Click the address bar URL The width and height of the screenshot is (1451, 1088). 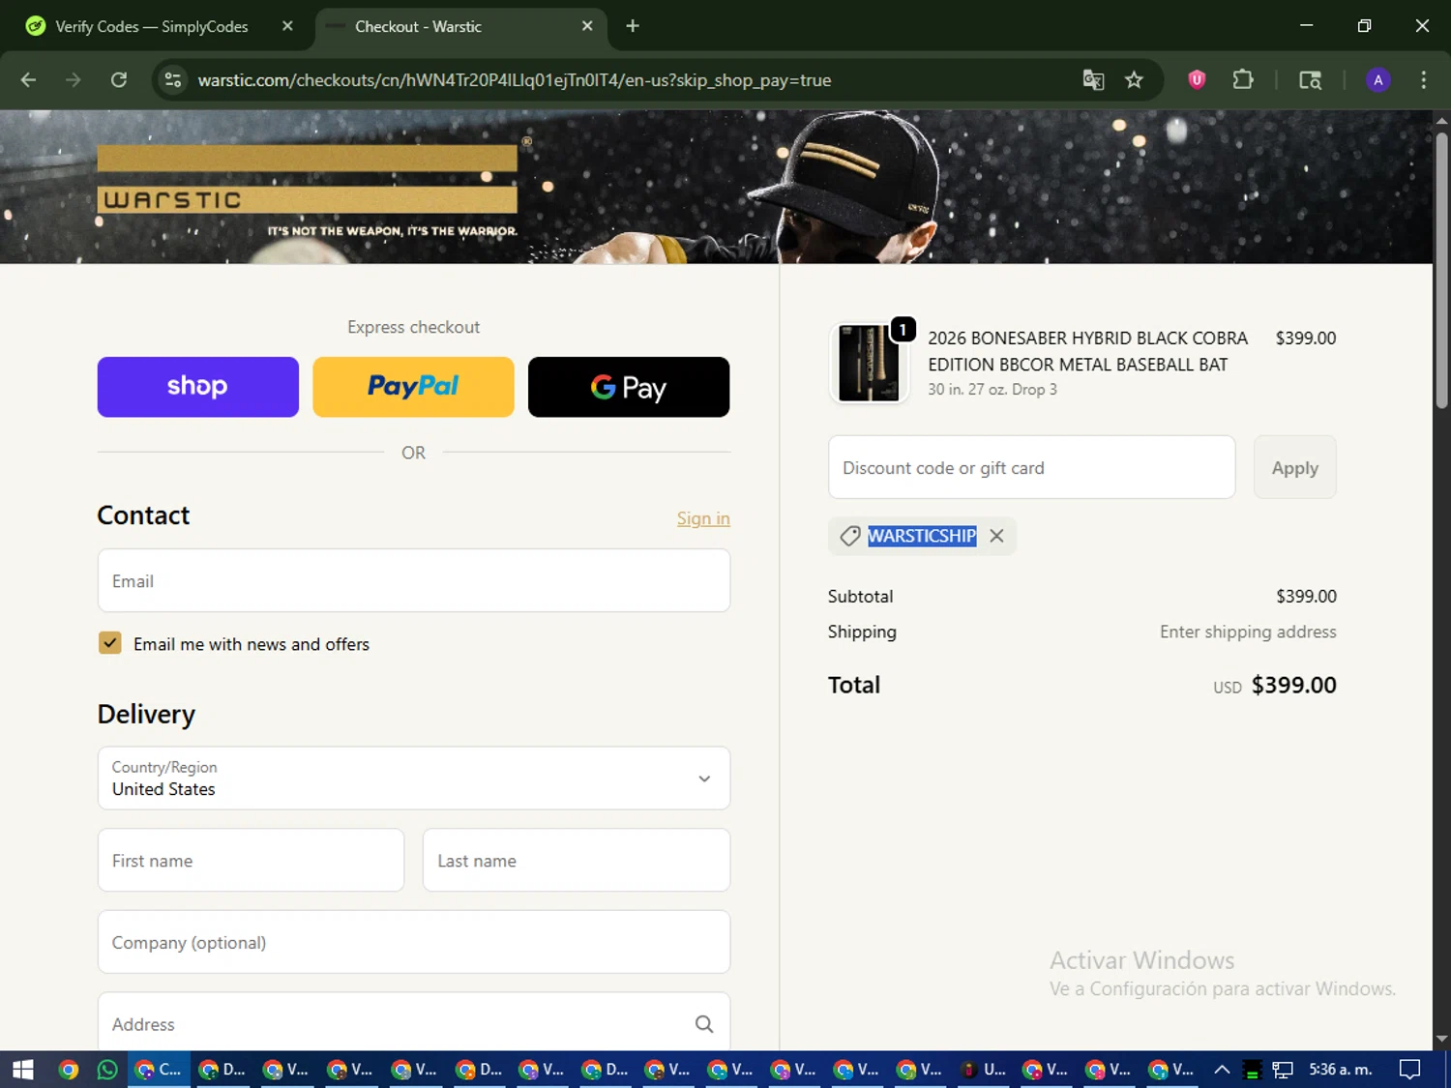[x=514, y=80]
